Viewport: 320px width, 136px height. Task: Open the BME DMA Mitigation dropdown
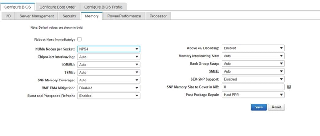(109, 88)
